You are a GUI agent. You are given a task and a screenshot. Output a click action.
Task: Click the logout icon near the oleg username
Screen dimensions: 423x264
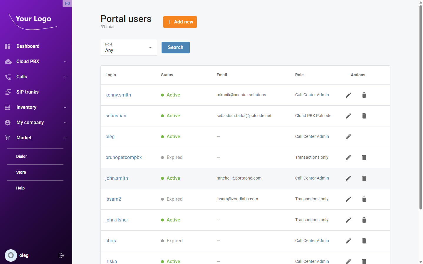pyautogui.click(x=61, y=255)
